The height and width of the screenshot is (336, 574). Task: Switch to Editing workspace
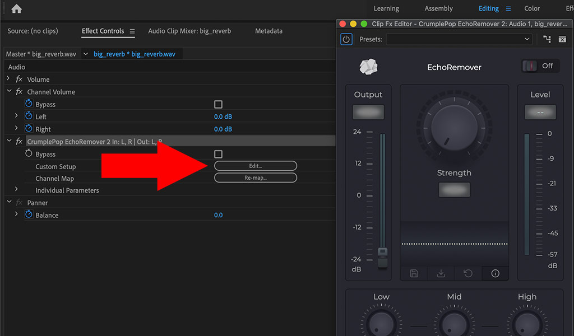(x=489, y=8)
